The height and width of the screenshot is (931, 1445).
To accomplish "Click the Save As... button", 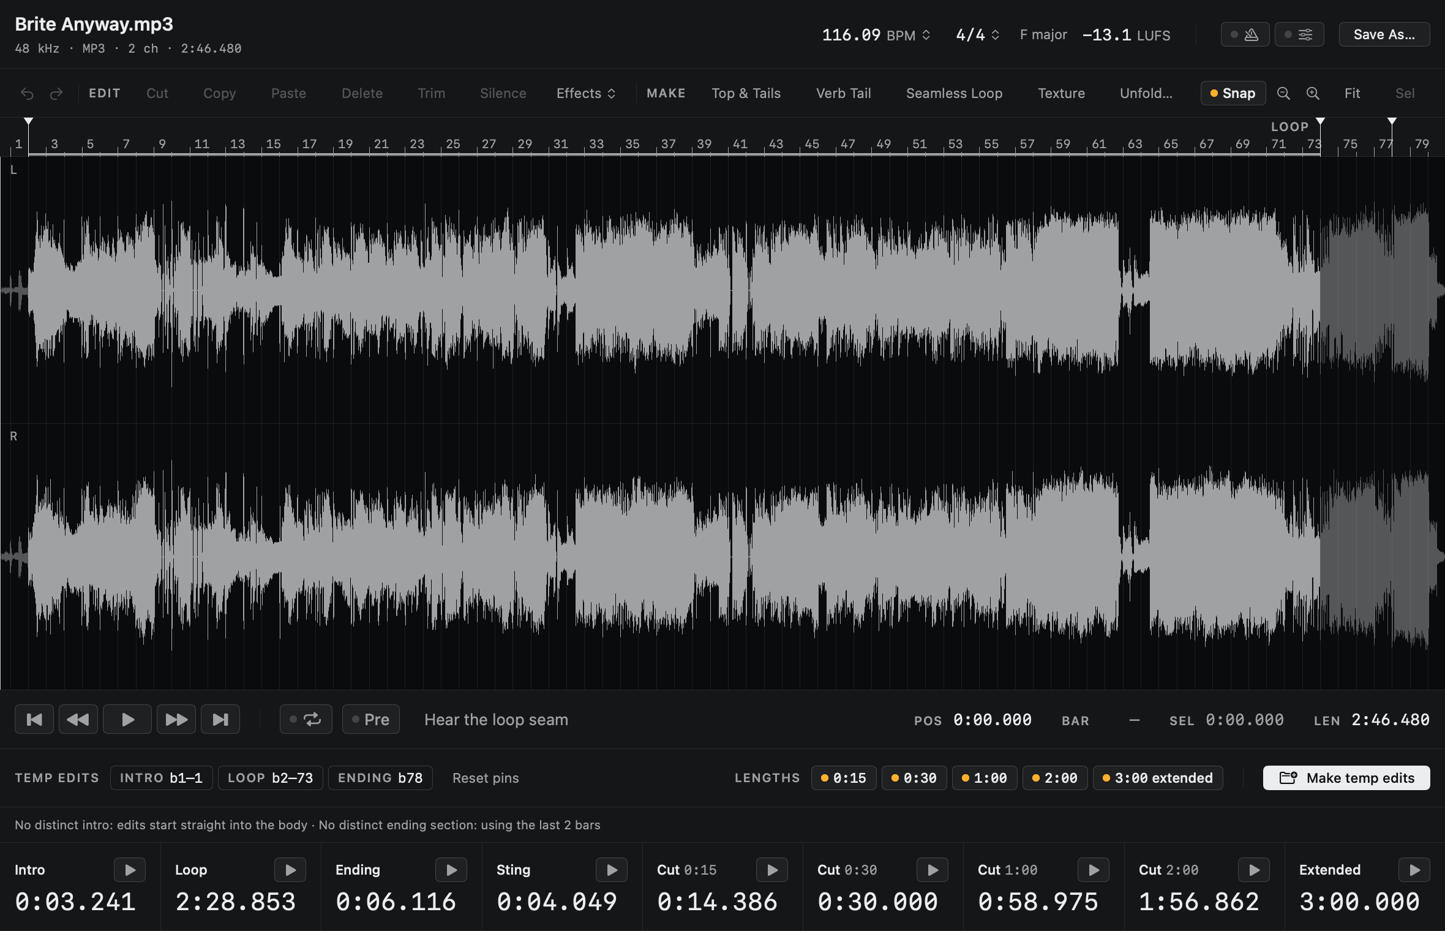I will tap(1384, 35).
